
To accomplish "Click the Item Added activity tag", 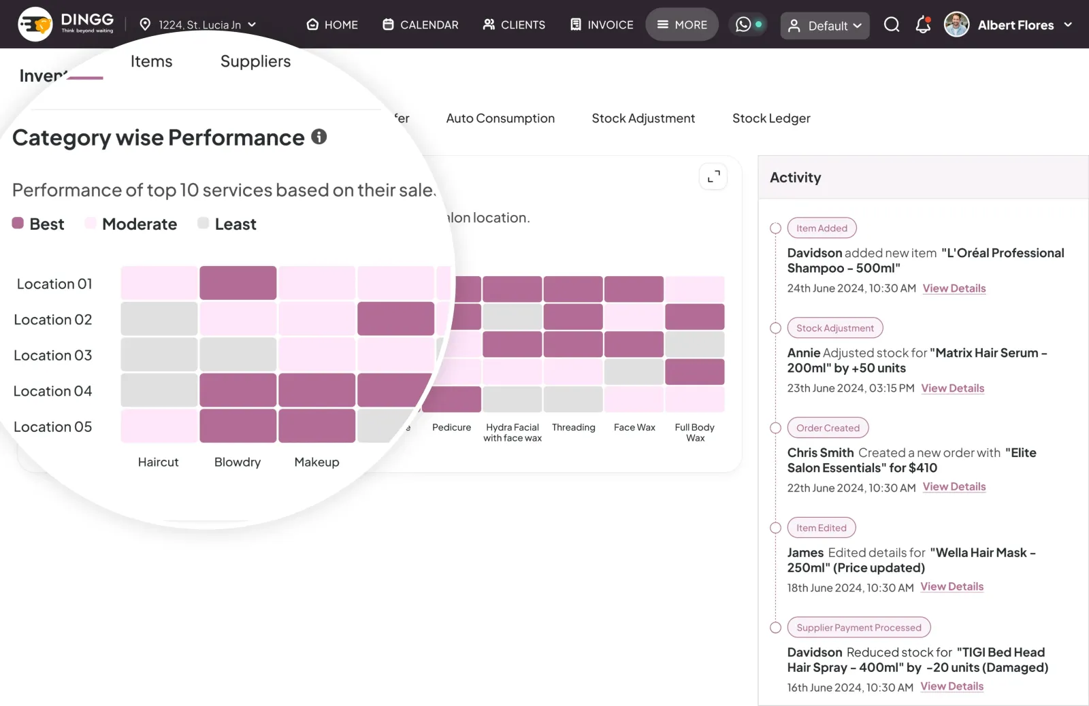I will [x=822, y=228].
